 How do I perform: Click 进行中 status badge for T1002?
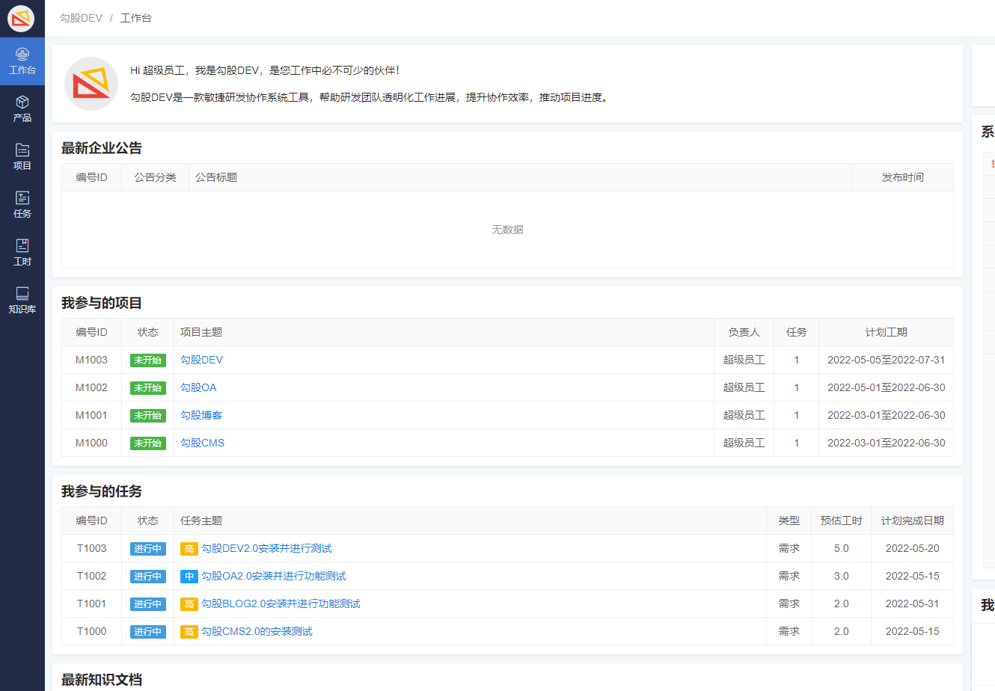tap(148, 576)
